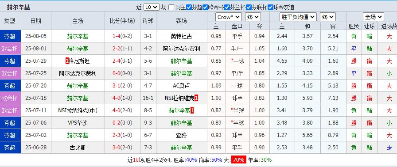Uncheck the 芬超 league filter

(x=189, y=8)
